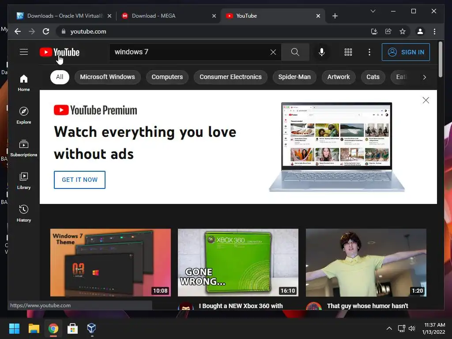Open Chrome tab search dropdown arrow
452x339 pixels.
click(x=373, y=11)
